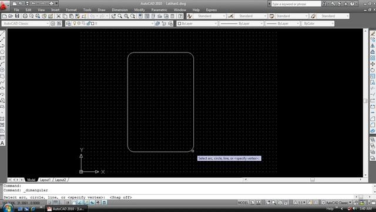Activate Zoom Realtime magnifier
Screen dimensions: 376x212
pos(120,16)
